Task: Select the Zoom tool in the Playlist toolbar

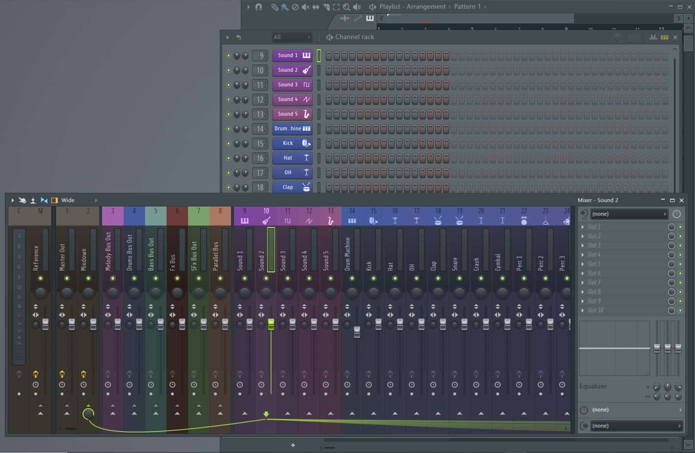Action: [347, 6]
